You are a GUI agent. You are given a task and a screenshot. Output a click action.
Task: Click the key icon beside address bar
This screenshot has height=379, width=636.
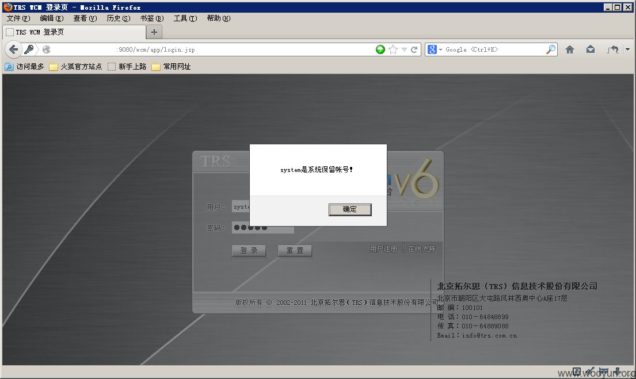tap(29, 49)
